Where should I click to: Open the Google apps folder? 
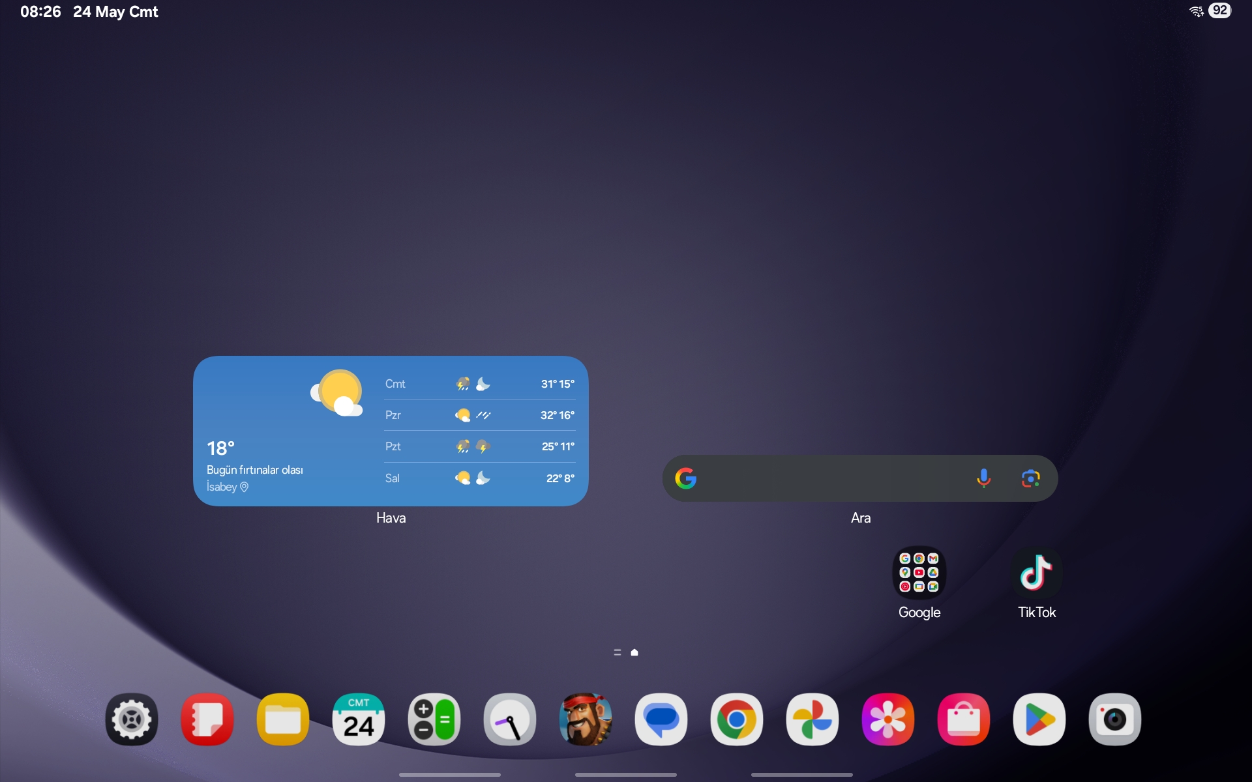pyautogui.click(x=919, y=573)
